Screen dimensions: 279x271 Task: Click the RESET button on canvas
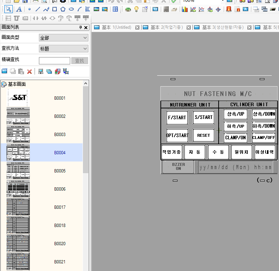(203, 135)
